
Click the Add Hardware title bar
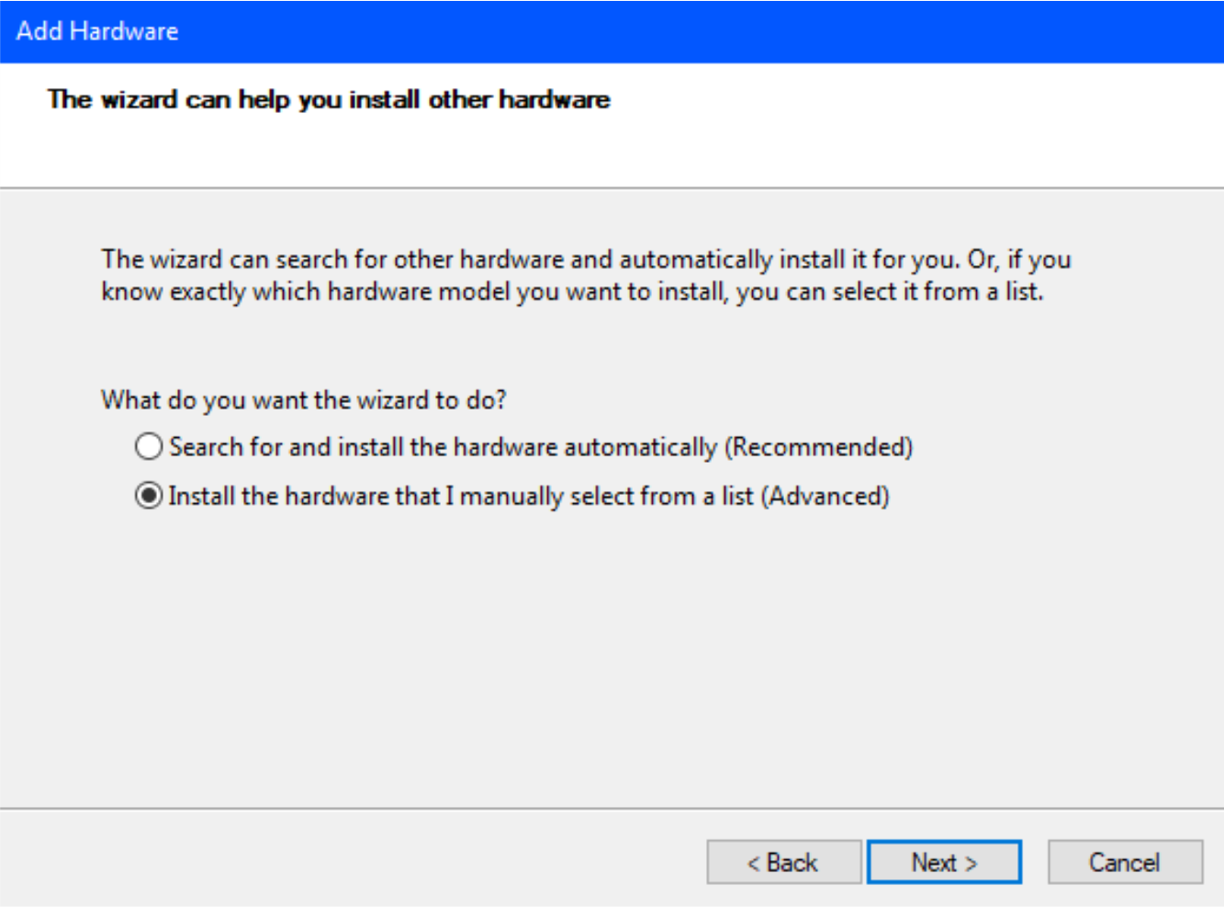tap(643, 31)
